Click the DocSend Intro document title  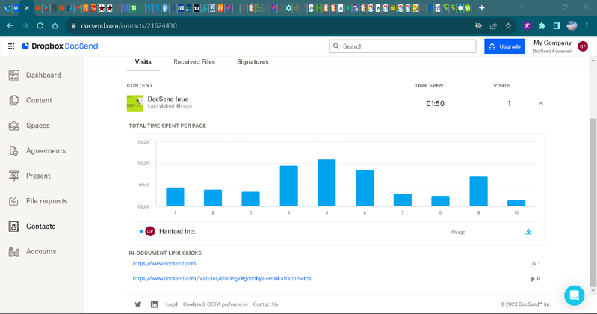(168, 99)
